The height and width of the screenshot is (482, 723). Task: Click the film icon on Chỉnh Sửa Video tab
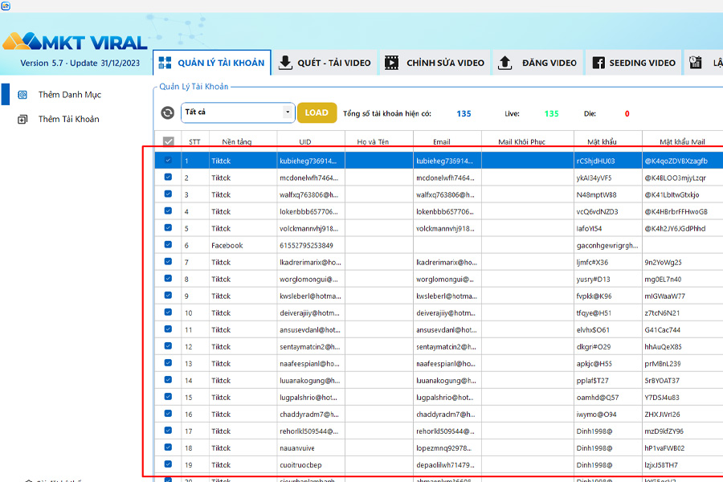391,63
